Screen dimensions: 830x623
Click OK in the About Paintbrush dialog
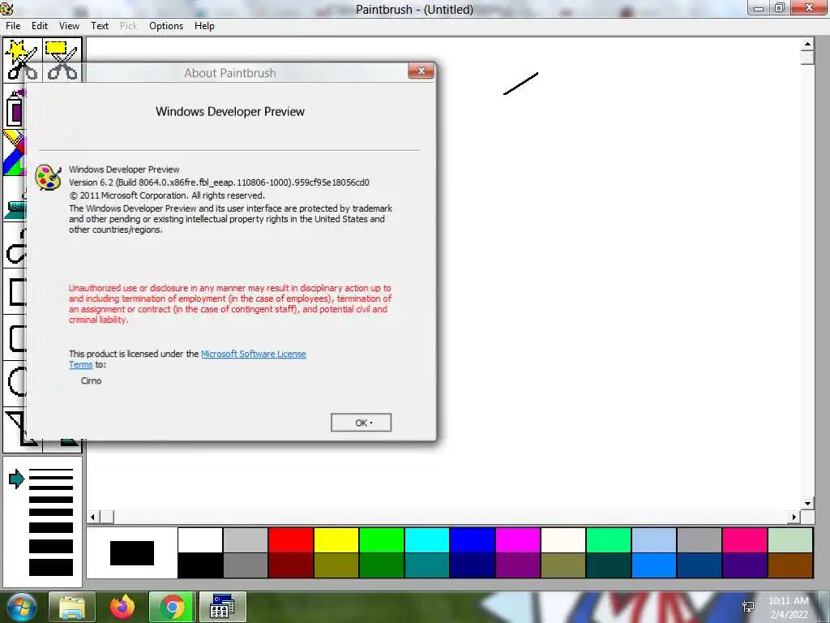click(x=361, y=423)
